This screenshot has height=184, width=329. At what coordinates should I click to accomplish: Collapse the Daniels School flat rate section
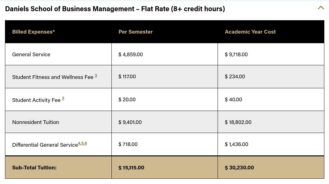[321, 8]
